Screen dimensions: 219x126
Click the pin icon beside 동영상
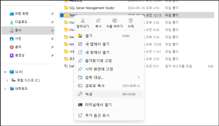(x=52, y=55)
